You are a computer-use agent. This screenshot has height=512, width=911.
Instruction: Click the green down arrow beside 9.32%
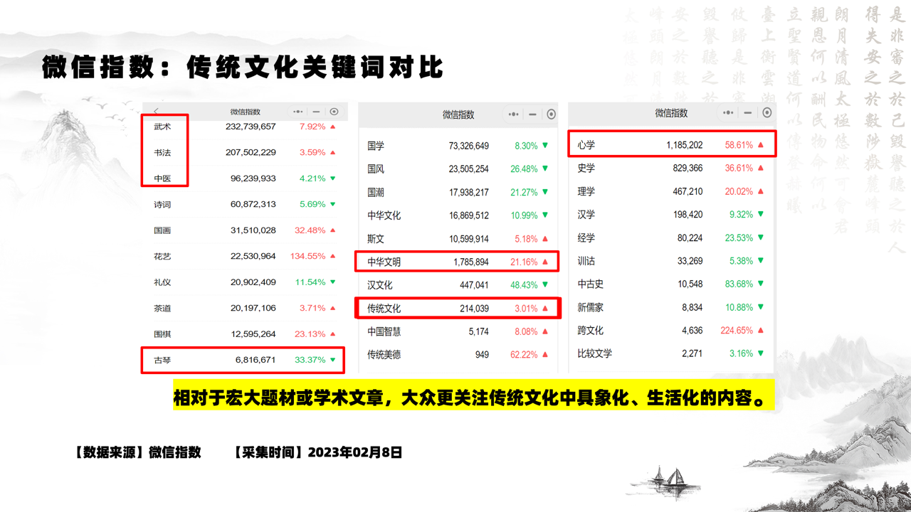click(x=760, y=214)
